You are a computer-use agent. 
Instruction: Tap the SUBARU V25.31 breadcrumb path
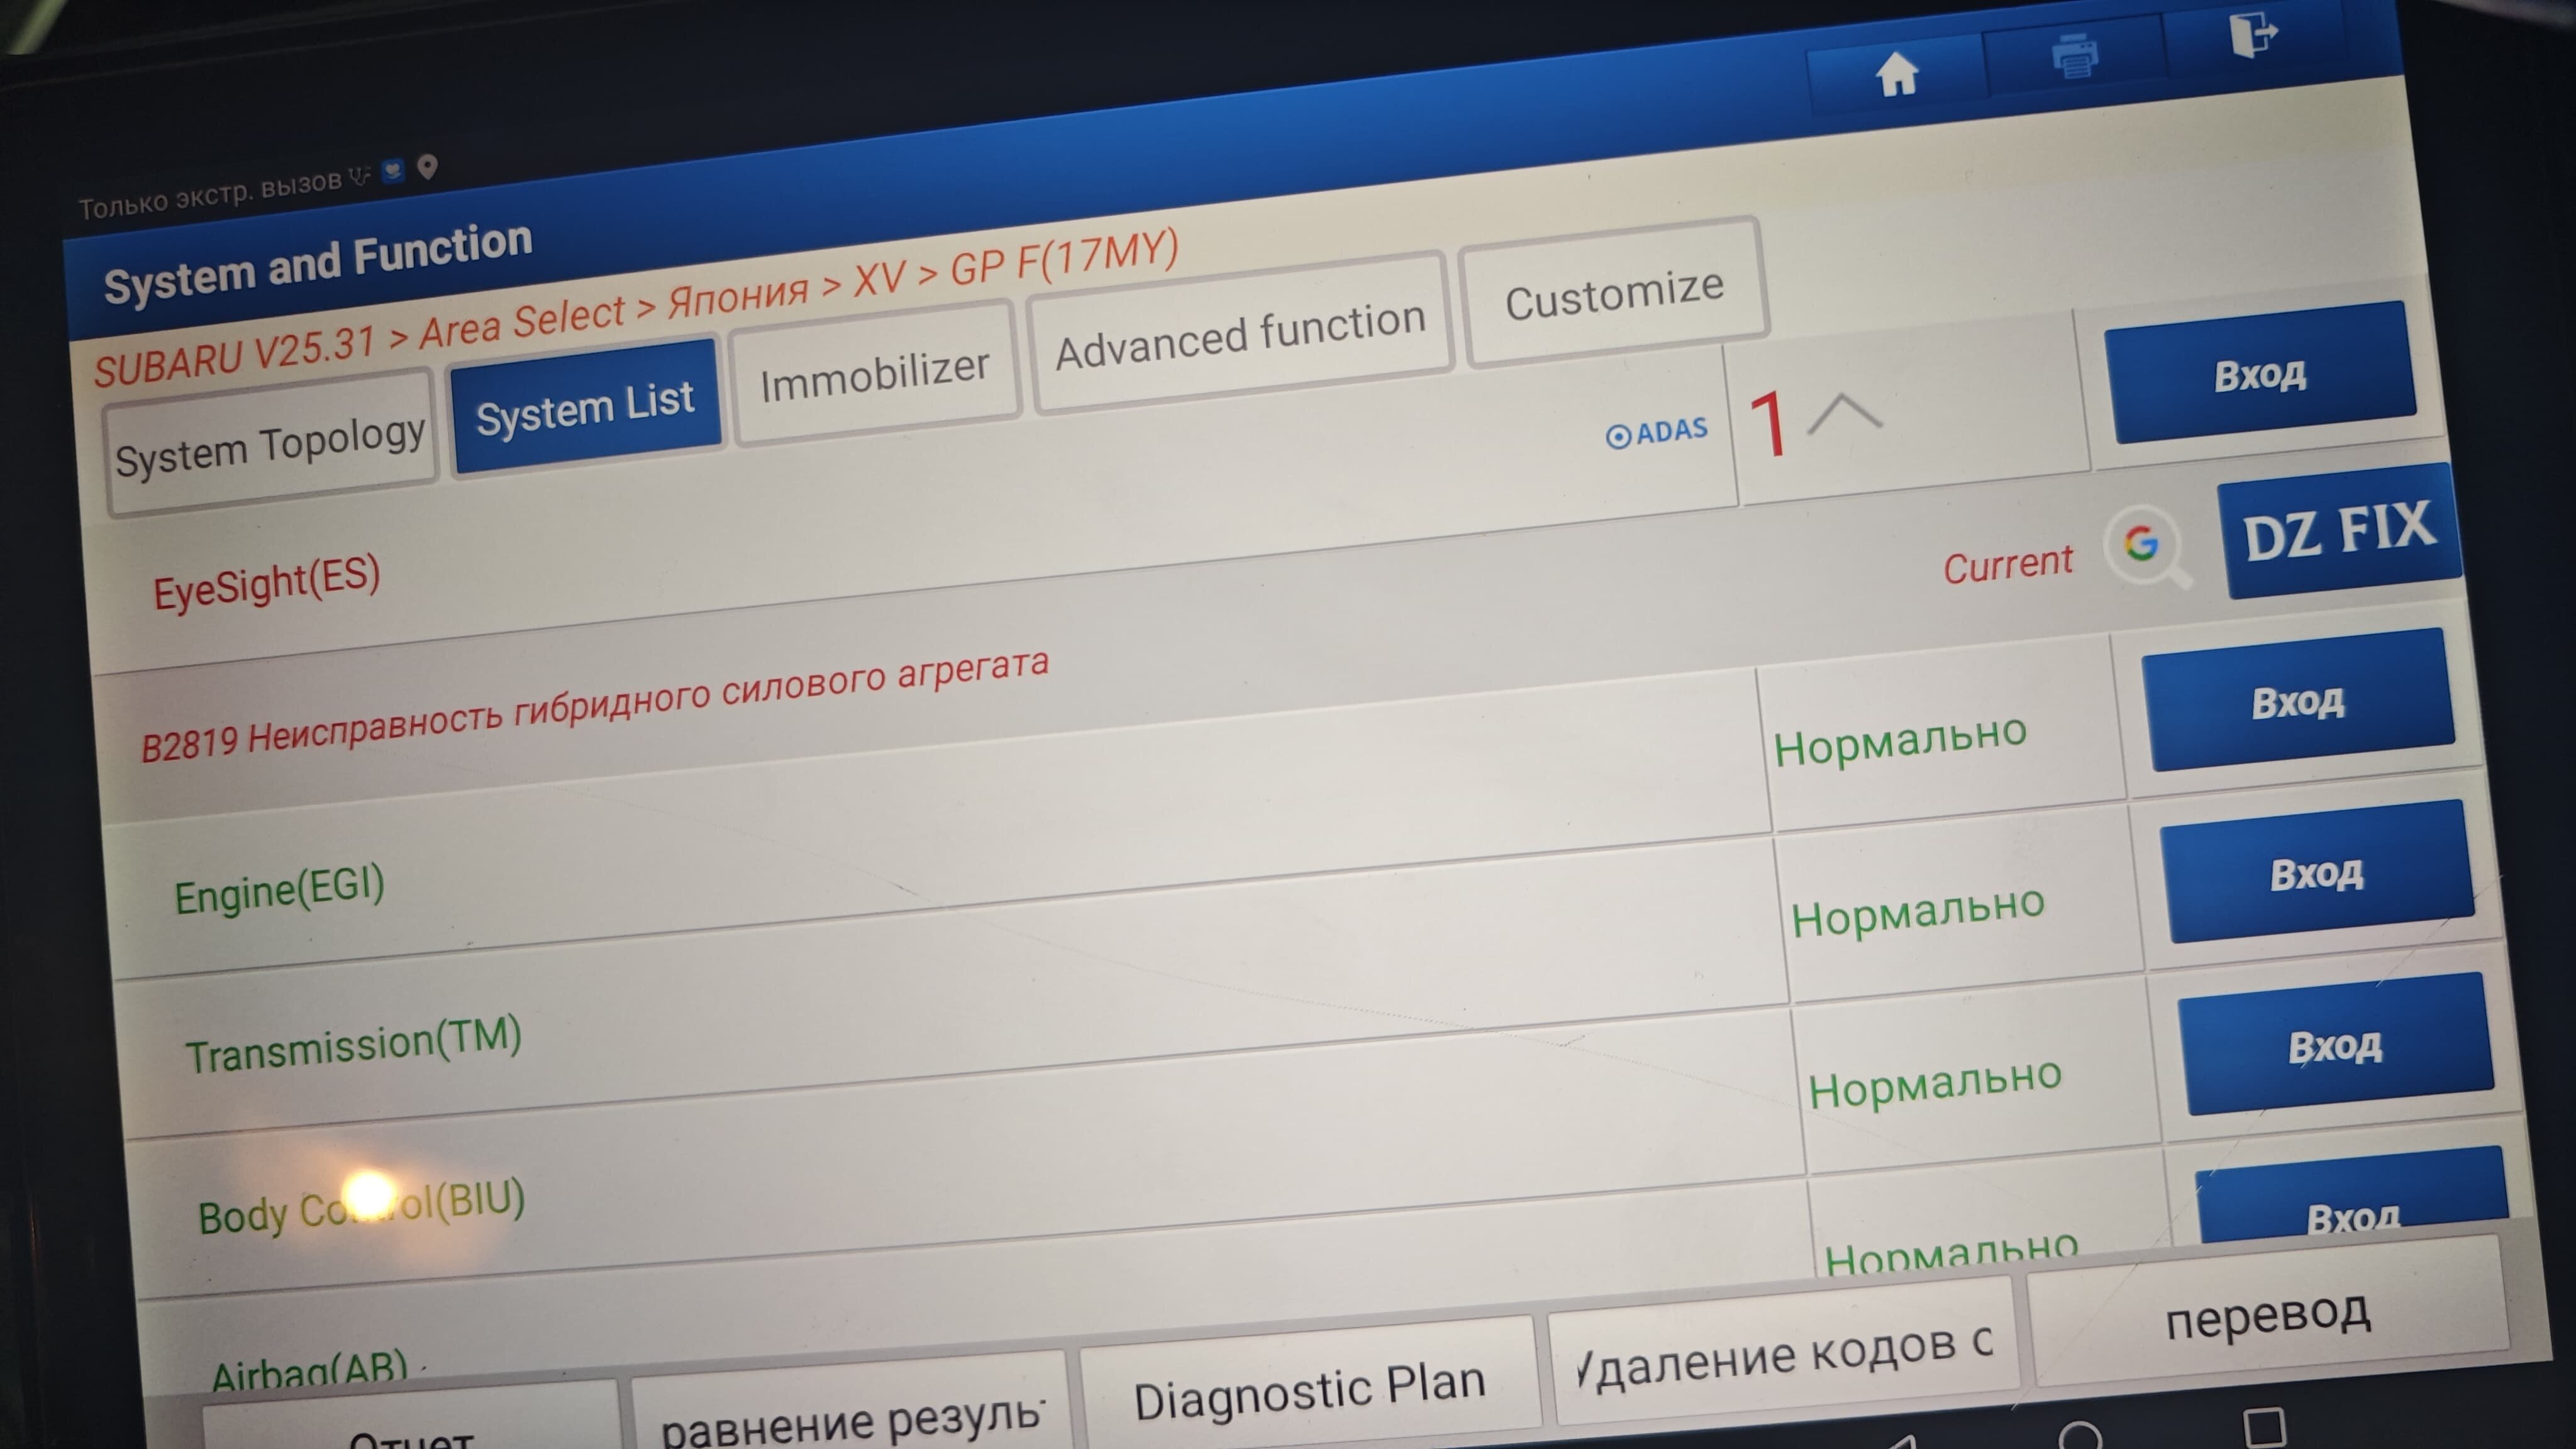tap(636, 308)
